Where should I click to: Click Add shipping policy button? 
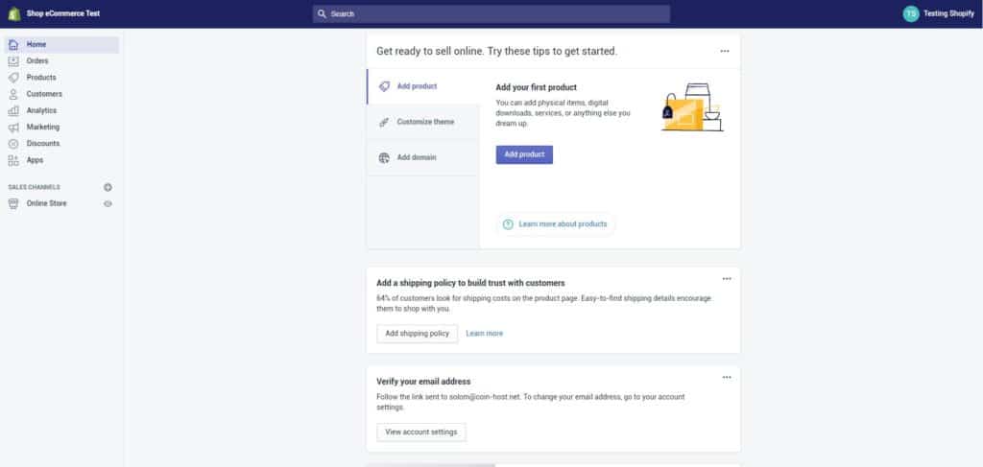click(417, 334)
